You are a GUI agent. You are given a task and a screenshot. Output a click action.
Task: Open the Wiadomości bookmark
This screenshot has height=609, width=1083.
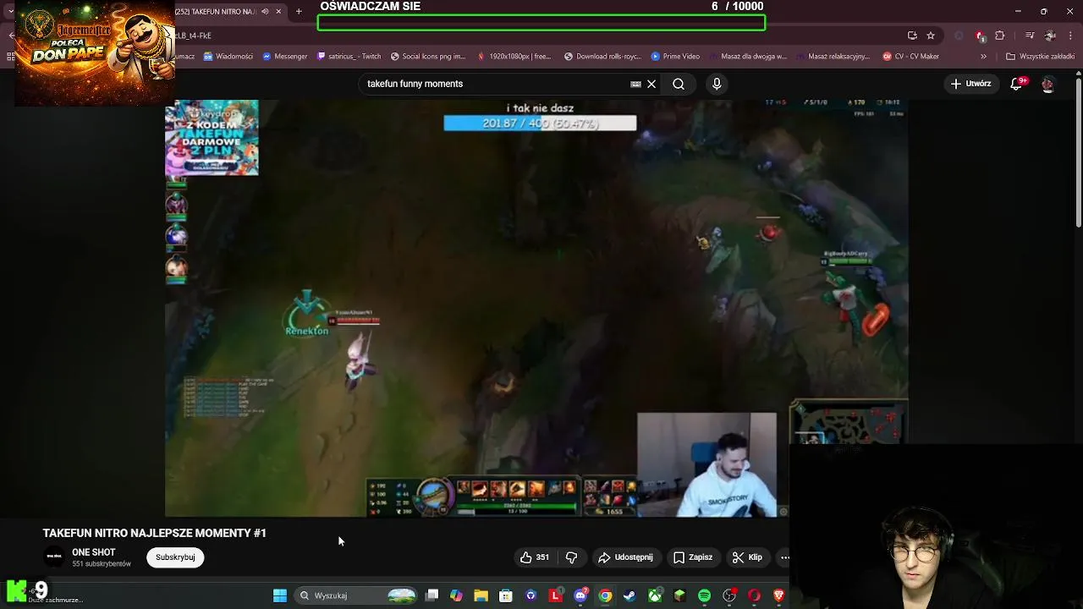pos(228,57)
